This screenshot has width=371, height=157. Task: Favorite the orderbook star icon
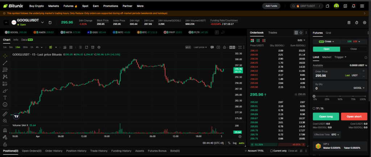point(301,33)
